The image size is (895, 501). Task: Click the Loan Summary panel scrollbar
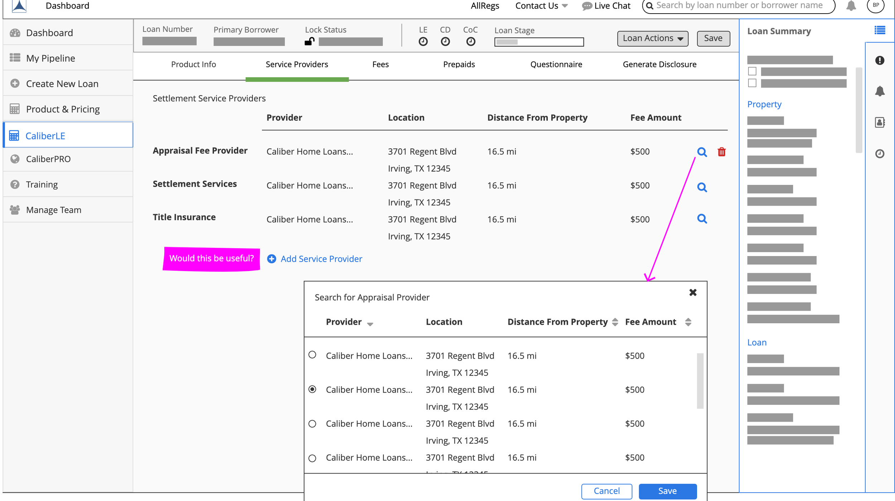(858, 110)
